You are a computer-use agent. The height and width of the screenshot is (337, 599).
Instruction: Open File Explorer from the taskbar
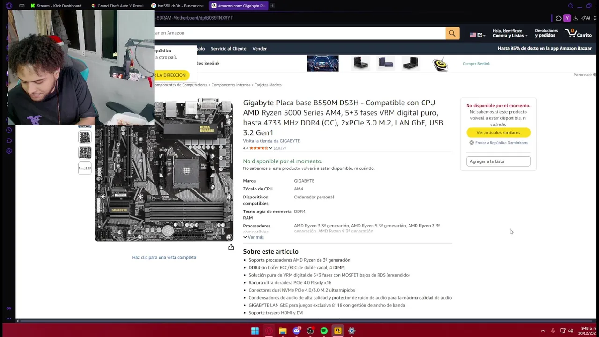coord(283,331)
